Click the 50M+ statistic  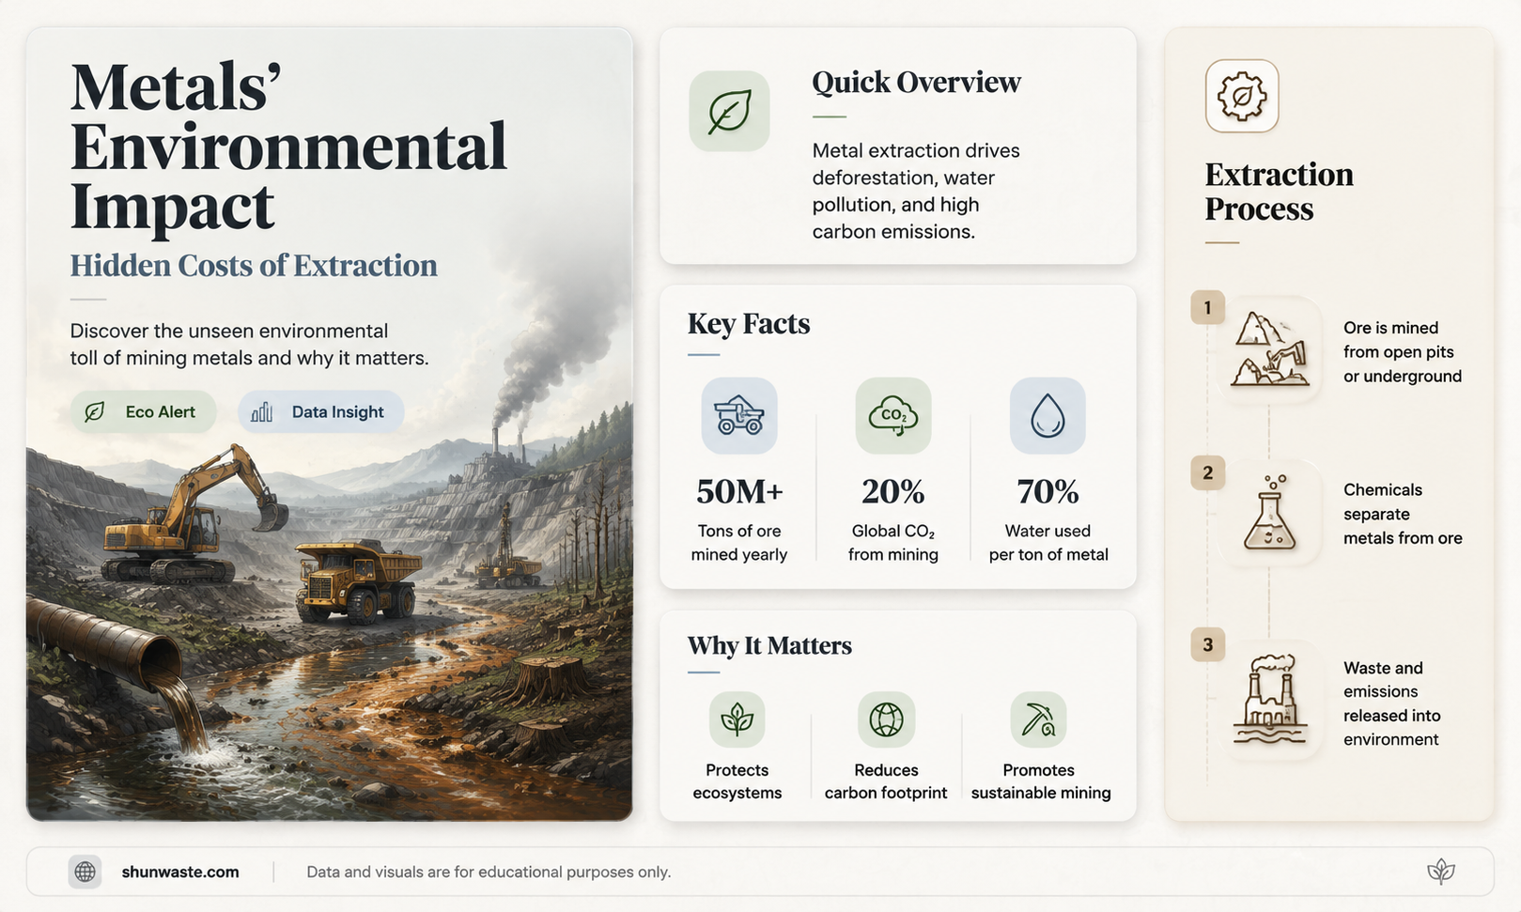coord(739,491)
